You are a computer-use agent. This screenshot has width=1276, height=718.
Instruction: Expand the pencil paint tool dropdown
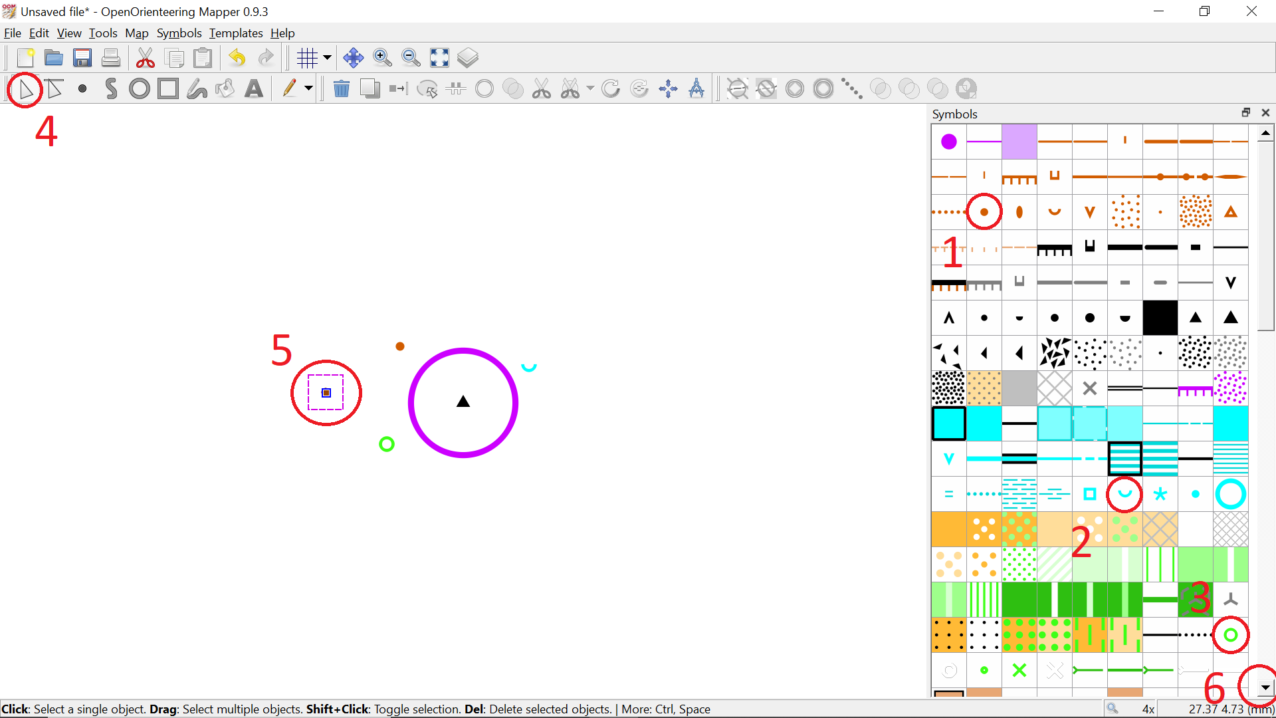coord(308,89)
